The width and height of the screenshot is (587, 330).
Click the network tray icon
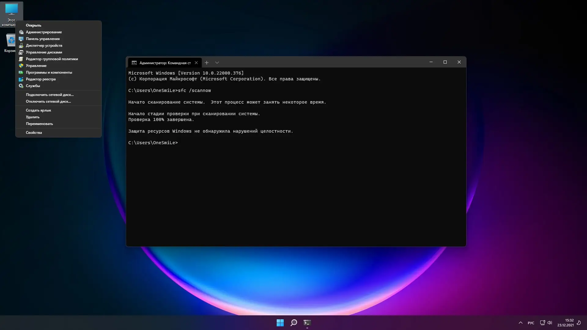pyautogui.click(x=542, y=323)
